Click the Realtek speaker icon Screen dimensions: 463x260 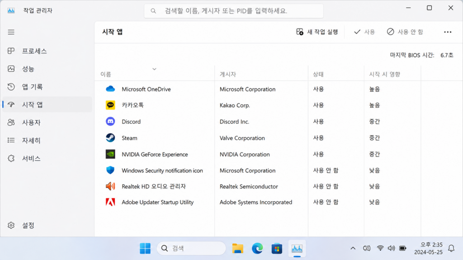click(110, 186)
